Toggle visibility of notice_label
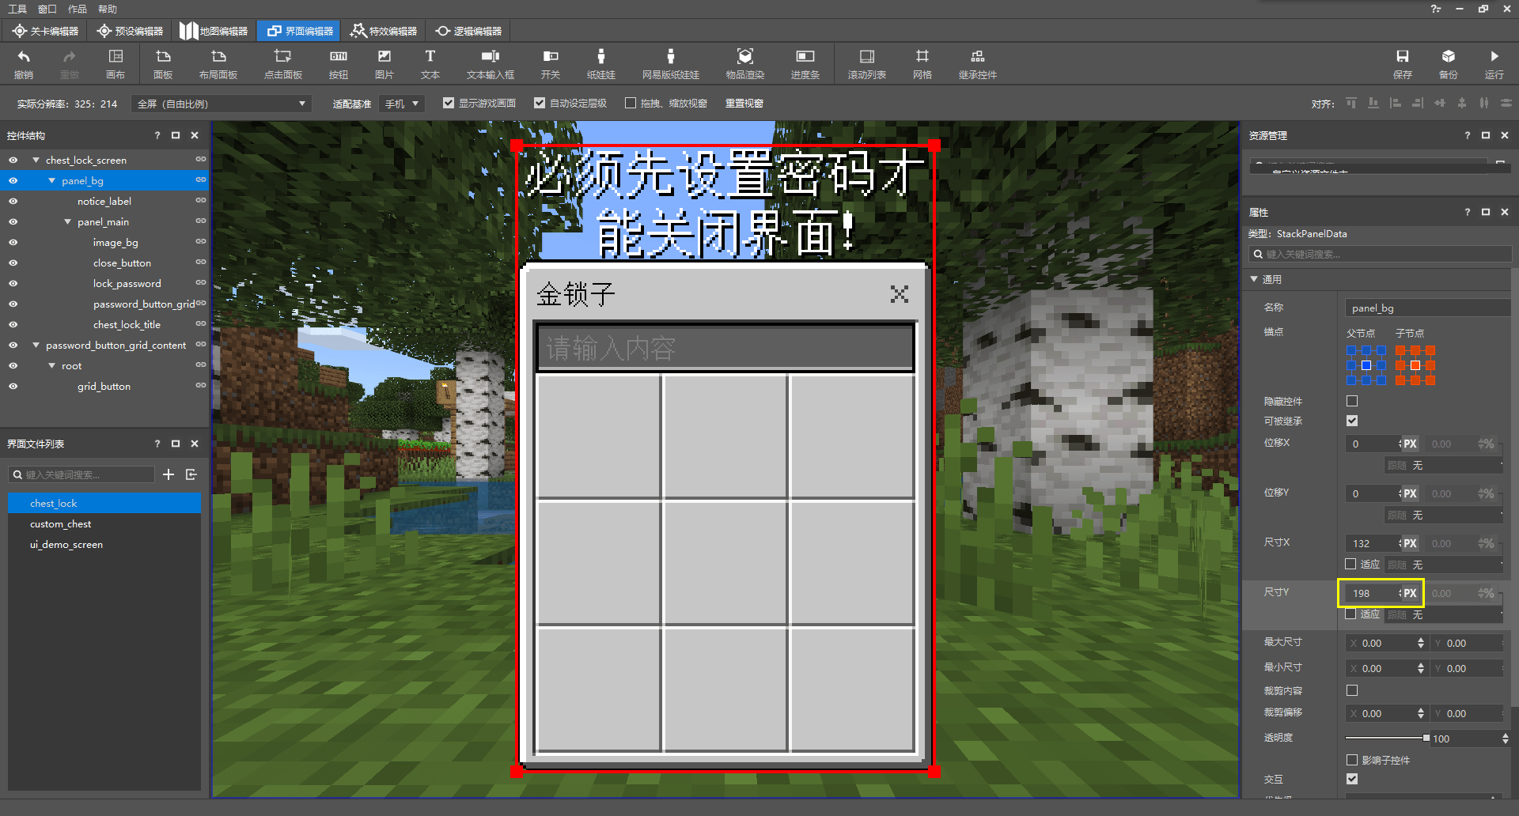Viewport: 1519px width, 816px height. tap(13, 201)
